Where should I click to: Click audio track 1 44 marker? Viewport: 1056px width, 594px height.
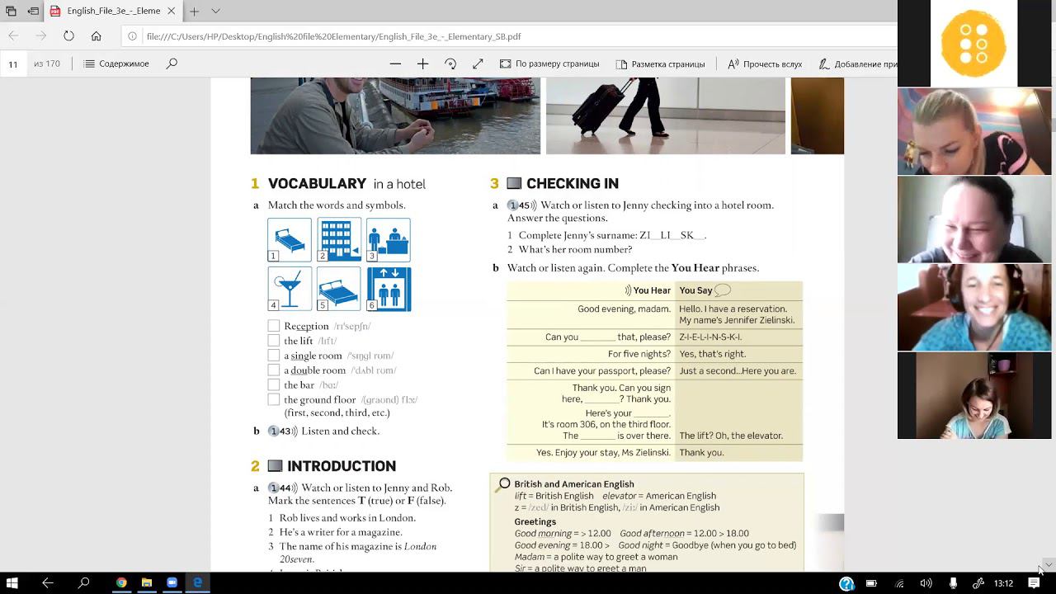[x=282, y=488]
